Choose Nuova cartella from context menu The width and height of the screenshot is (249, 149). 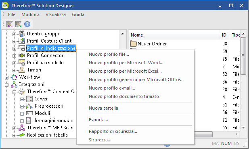[x=135, y=108]
